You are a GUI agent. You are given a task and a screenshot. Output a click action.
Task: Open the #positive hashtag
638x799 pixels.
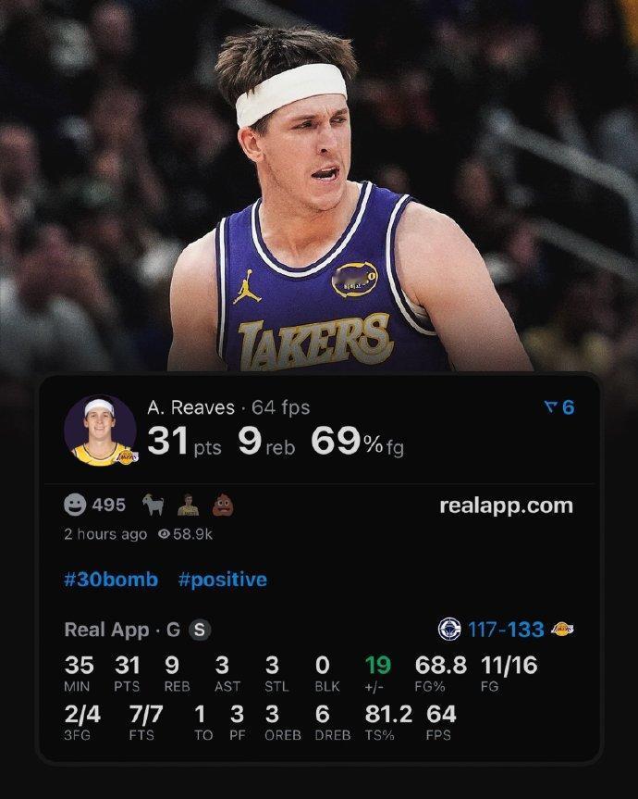coord(223,580)
